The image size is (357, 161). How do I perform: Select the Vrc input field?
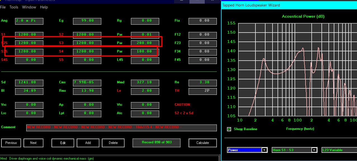29,105
